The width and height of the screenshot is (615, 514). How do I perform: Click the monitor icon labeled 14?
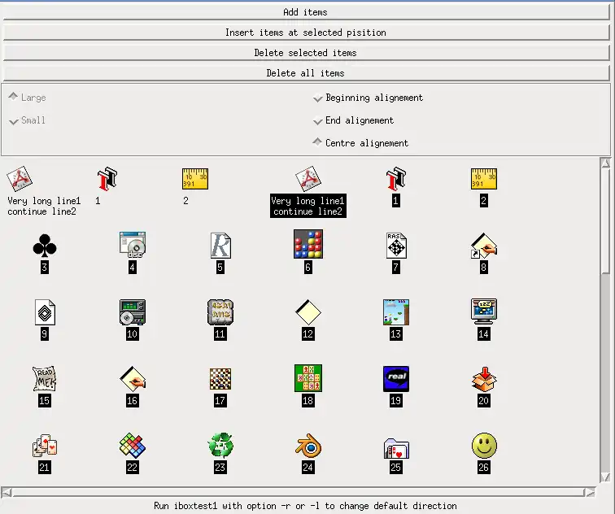click(x=483, y=311)
